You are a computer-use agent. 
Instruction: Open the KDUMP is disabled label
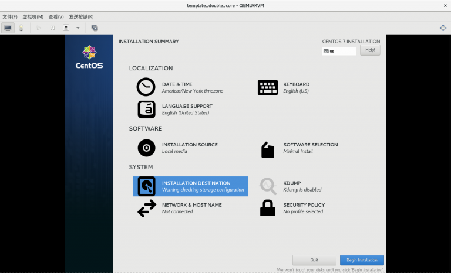[302, 186]
